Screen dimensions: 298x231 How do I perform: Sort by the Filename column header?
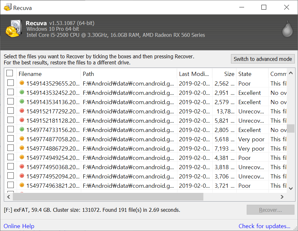click(49, 74)
